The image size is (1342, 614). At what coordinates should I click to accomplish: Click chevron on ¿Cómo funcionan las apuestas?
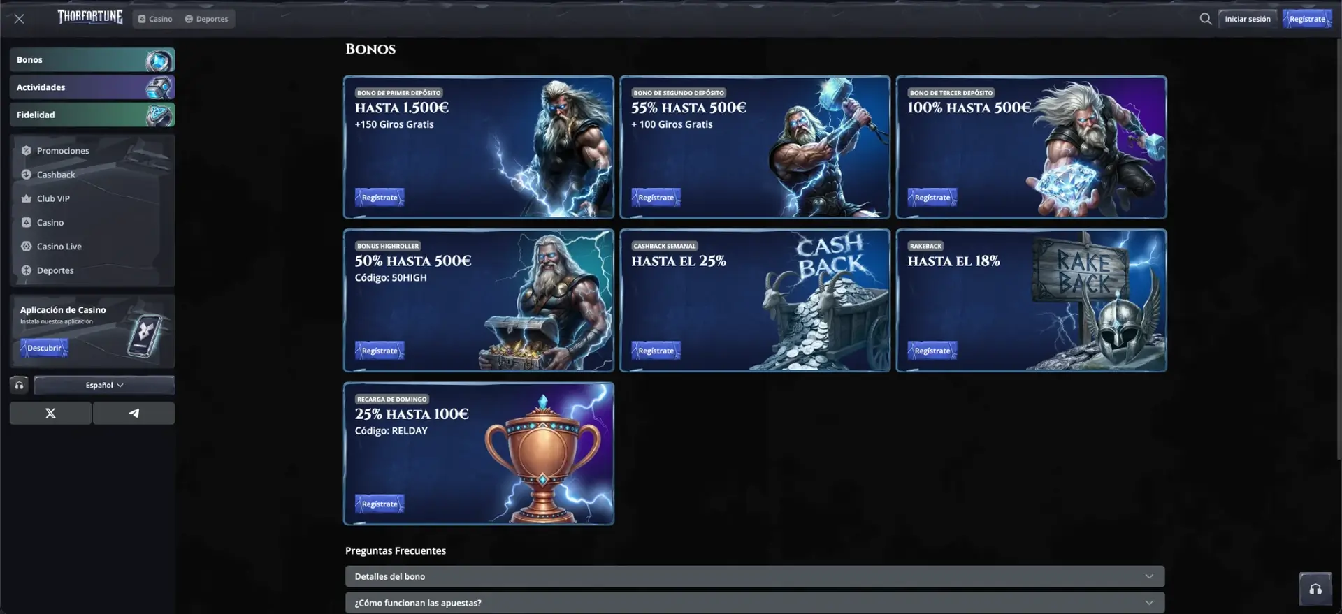[x=1149, y=602]
